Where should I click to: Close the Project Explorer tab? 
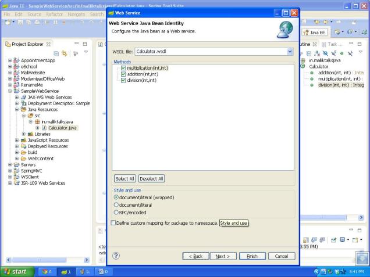48,44
